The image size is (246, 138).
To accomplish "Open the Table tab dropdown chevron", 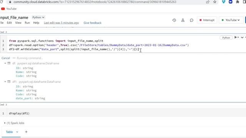I will click(17, 132).
